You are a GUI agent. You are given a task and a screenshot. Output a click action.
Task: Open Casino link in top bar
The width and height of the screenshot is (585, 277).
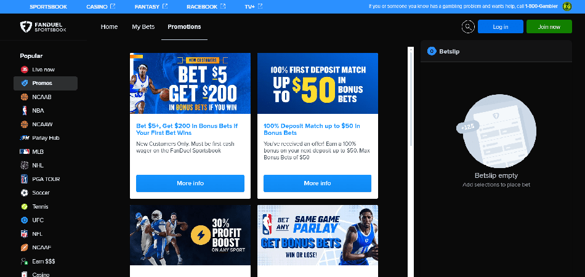(101, 7)
